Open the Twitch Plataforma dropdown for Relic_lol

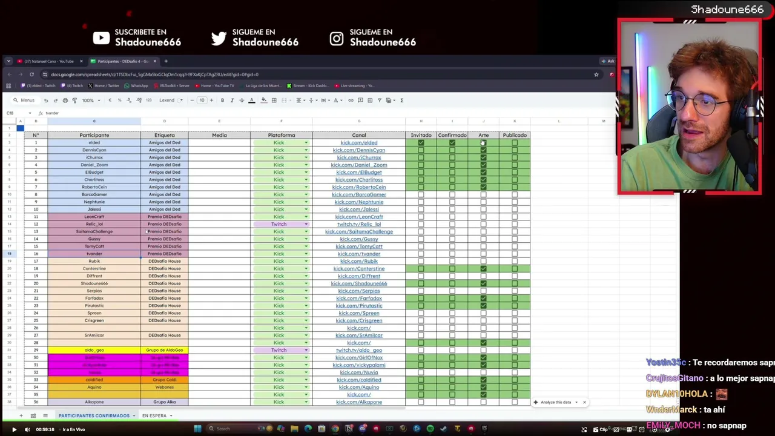tap(306, 225)
